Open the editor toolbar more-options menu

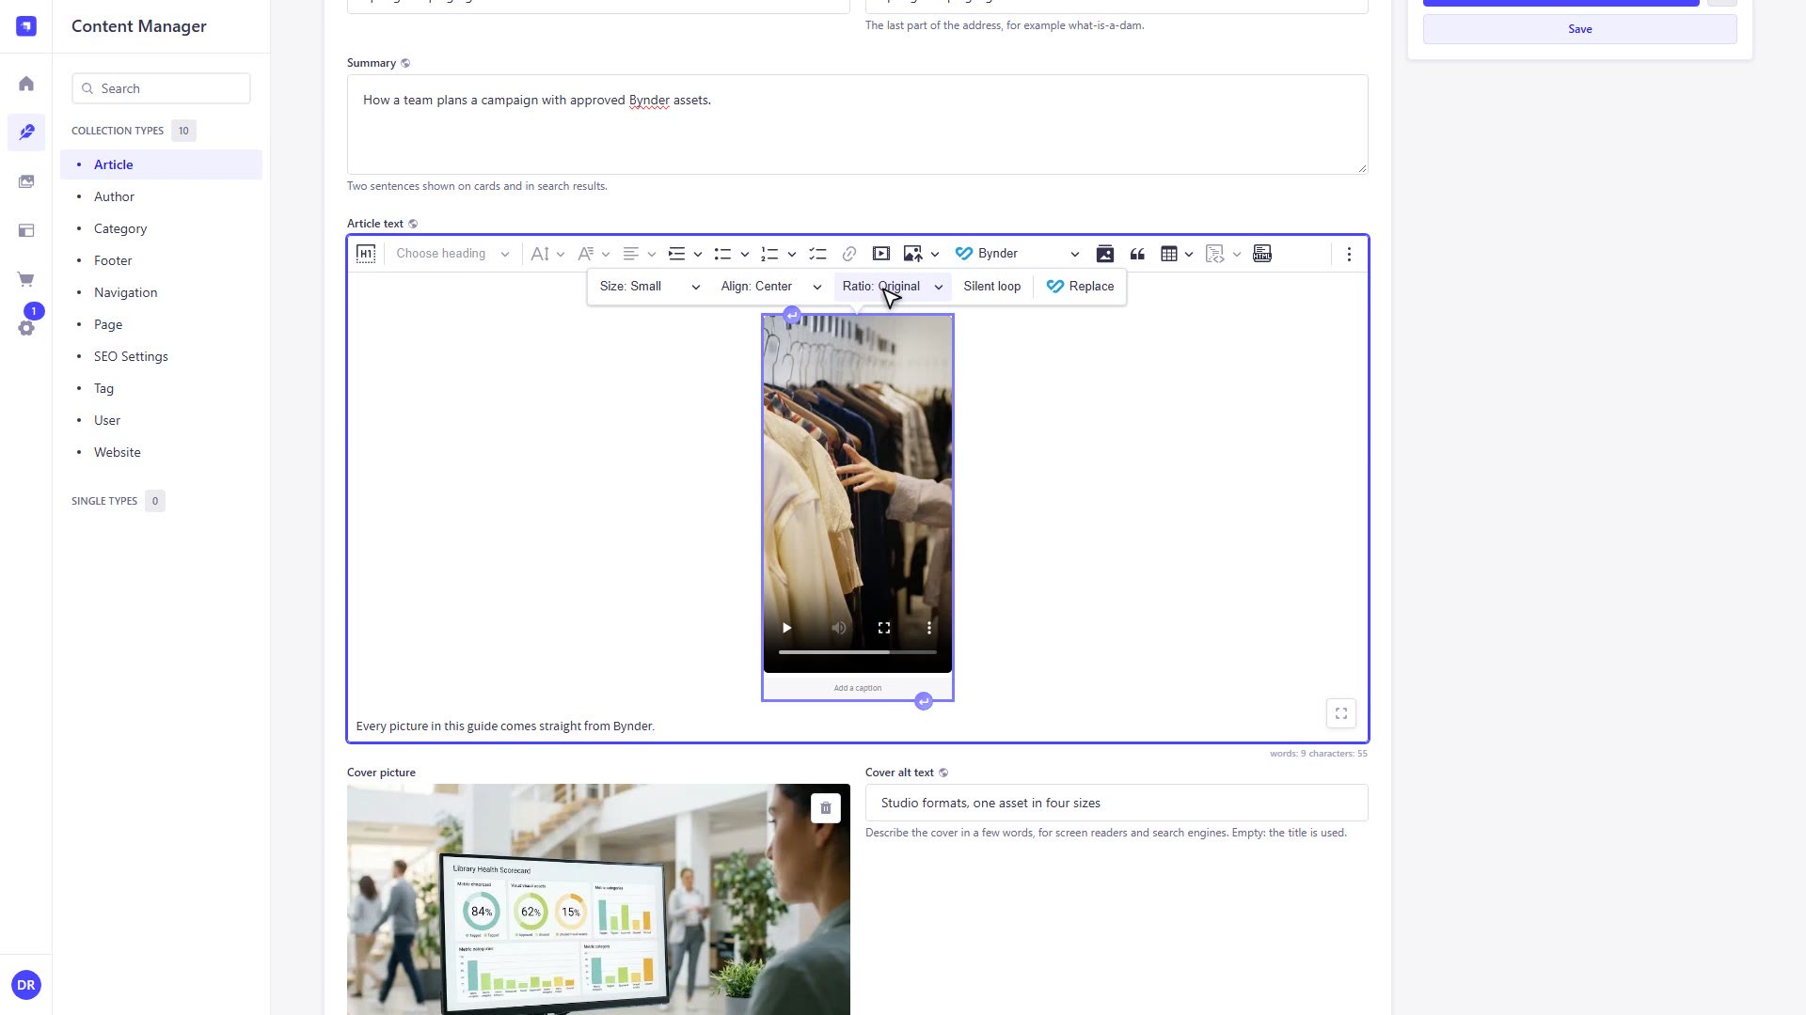(1349, 254)
